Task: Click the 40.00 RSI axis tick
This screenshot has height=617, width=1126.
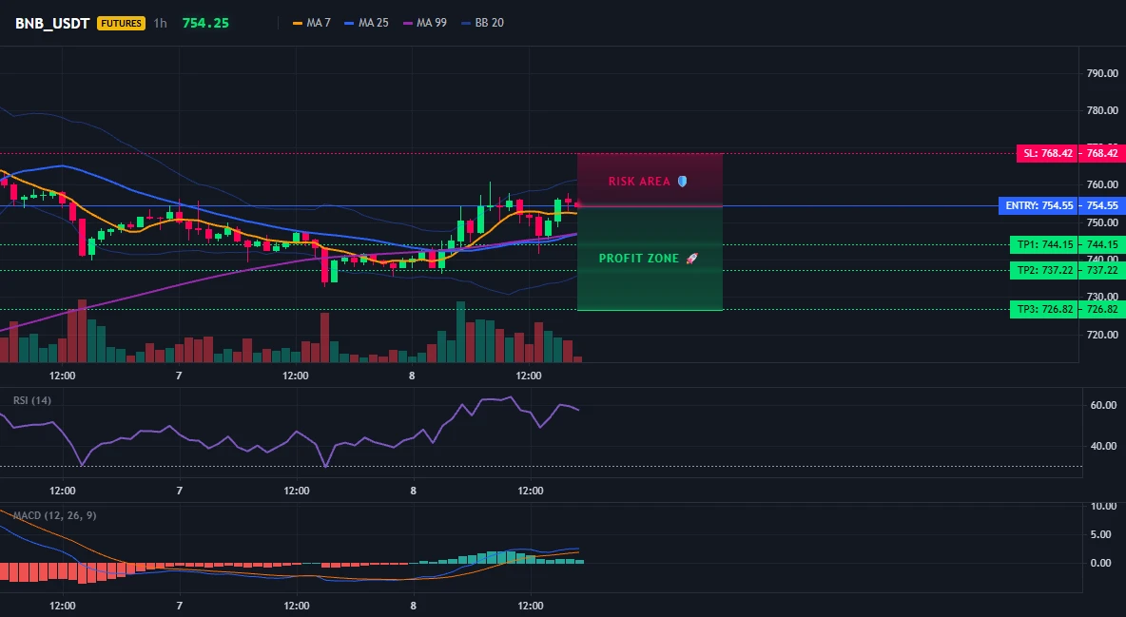Action: (1104, 446)
